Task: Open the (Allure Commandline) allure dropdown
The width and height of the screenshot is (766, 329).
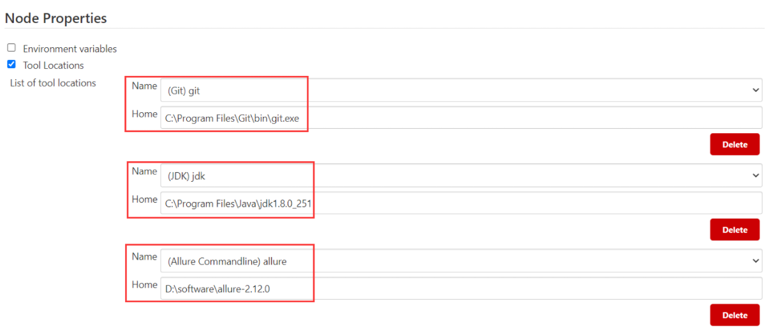Action: (x=460, y=261)
